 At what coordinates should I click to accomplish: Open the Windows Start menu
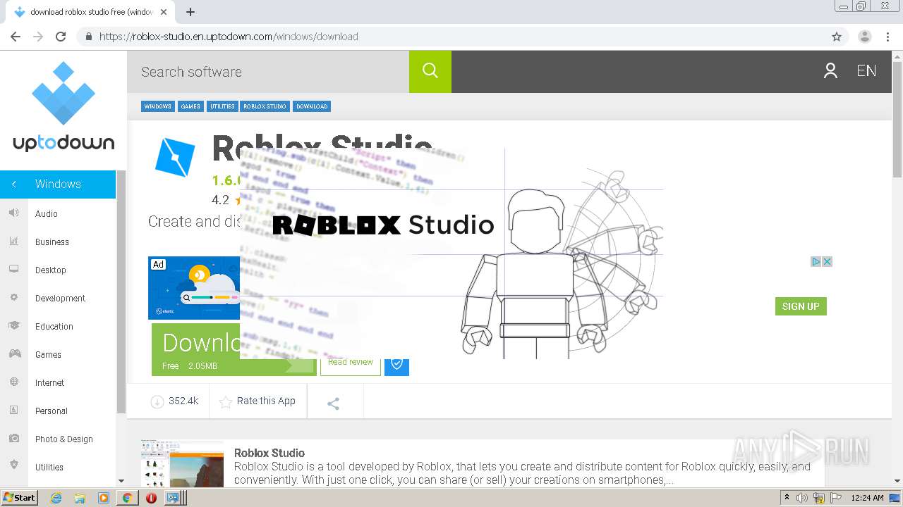[x=19, y=497]
